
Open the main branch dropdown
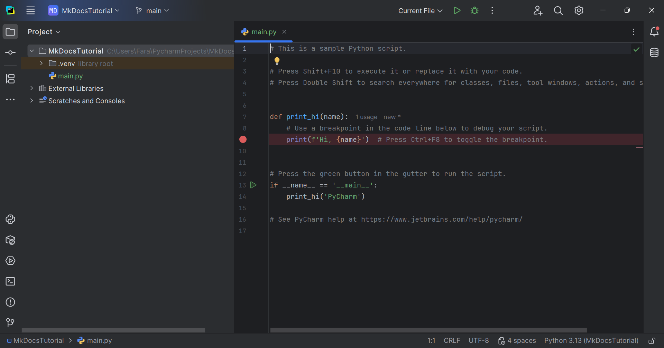click(x=152, y=10)
